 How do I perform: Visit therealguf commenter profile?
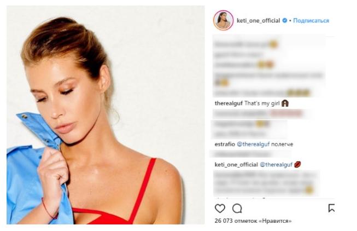pos(229,103)
